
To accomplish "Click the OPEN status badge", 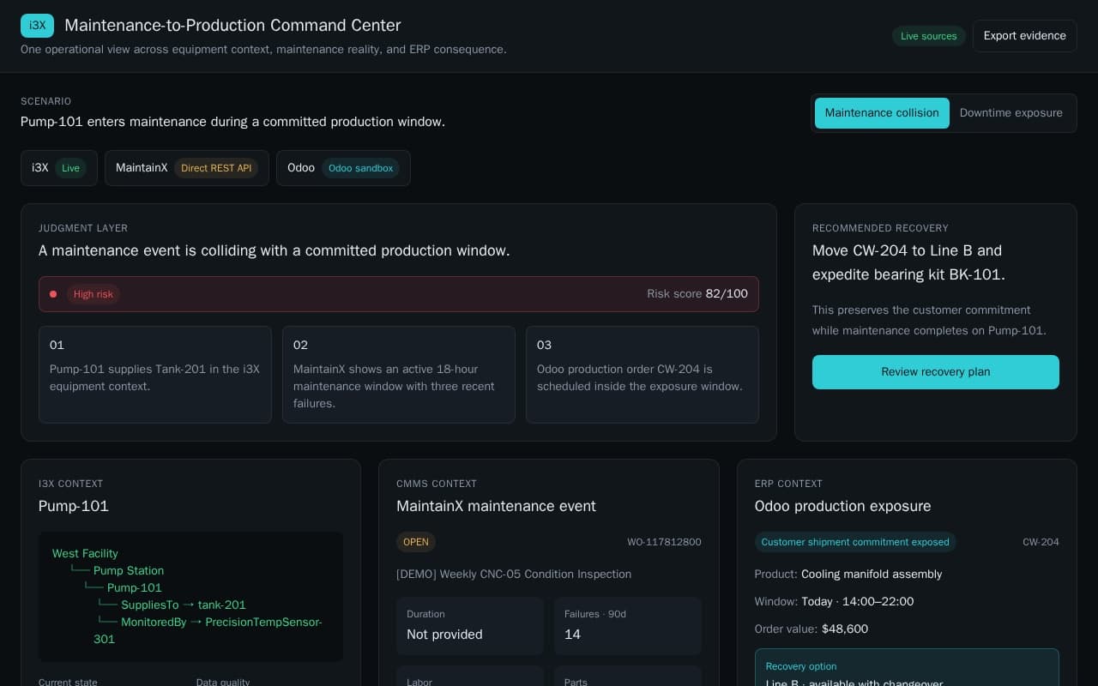I will pos(416,542).
